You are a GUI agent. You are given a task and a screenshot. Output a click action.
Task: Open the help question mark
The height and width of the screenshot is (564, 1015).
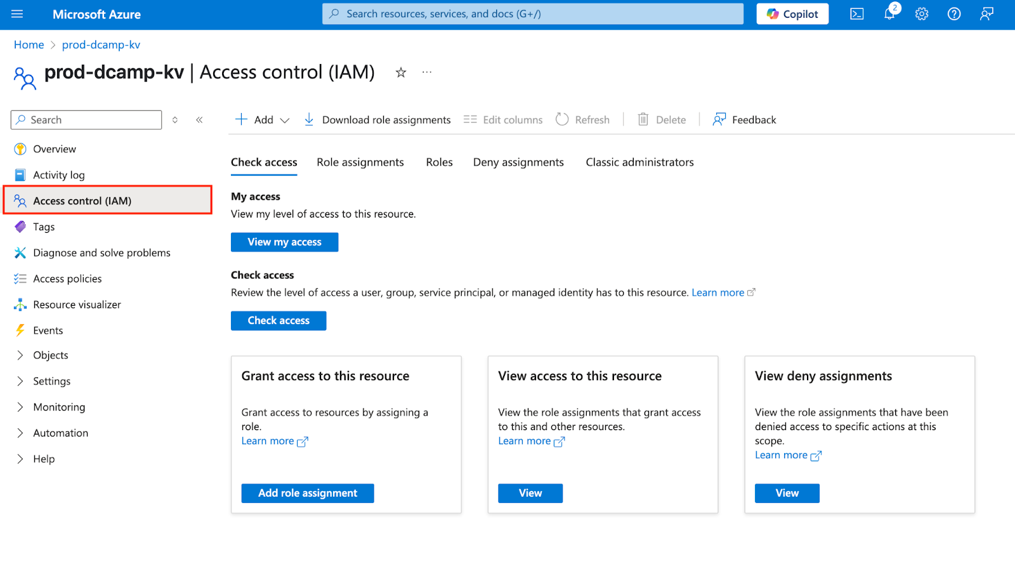[x=954, y=14]
